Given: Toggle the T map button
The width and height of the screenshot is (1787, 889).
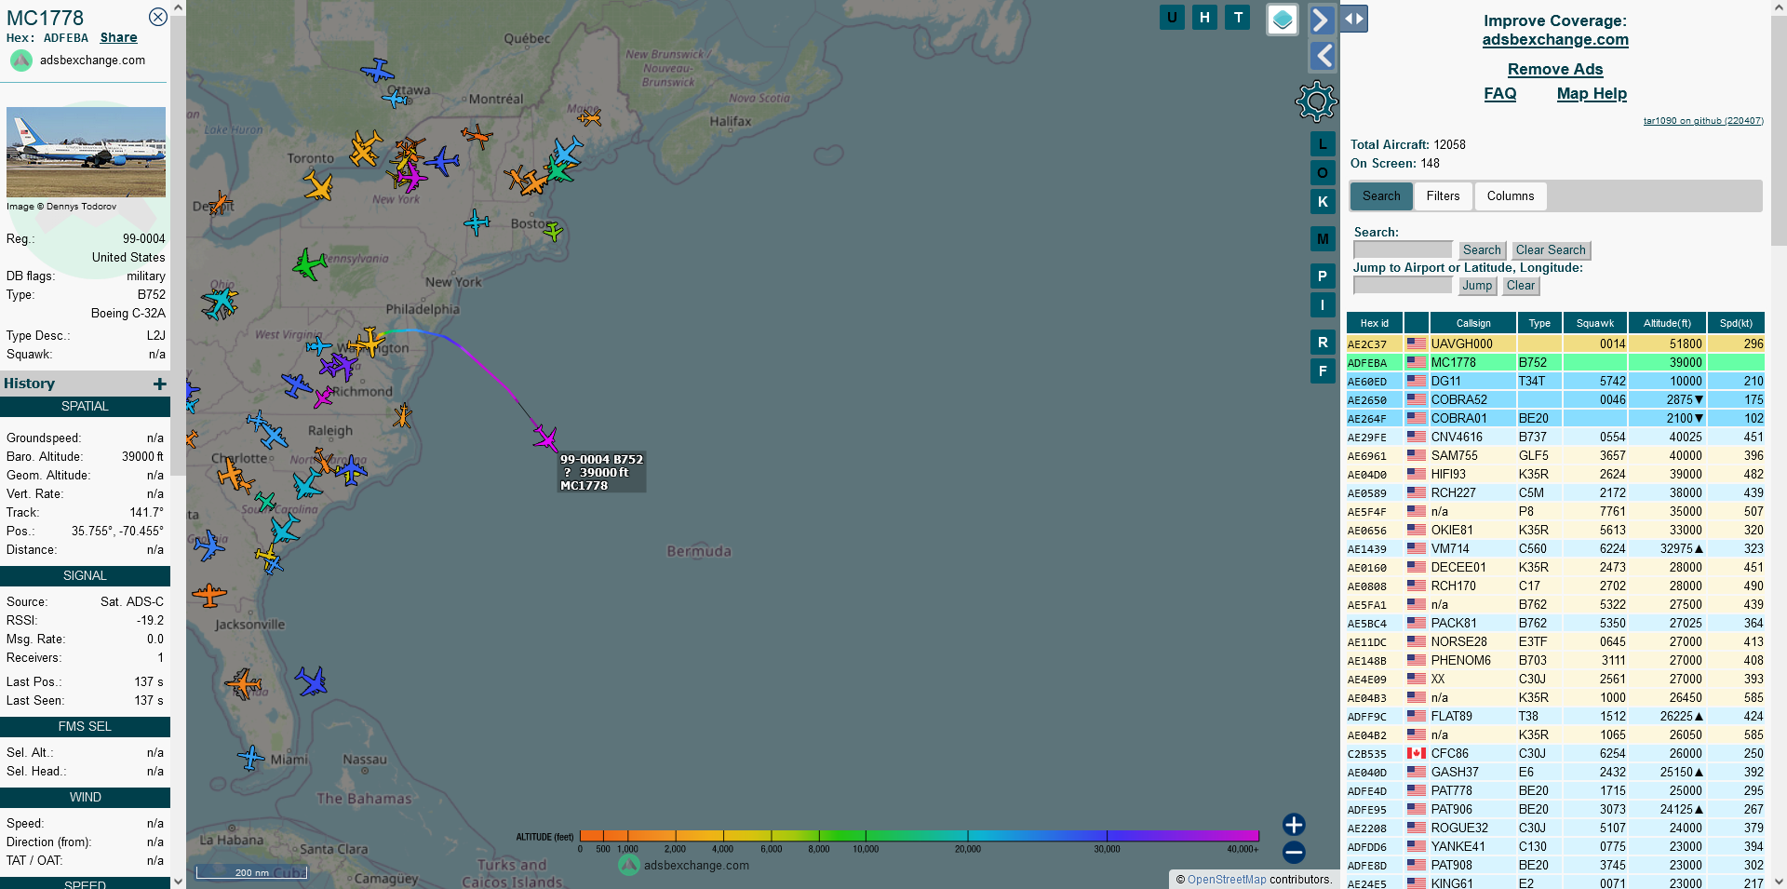Looking at the screenshot, I should 1238,17.
